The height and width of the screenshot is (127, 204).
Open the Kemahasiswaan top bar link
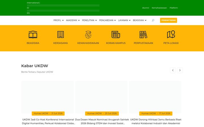159,8
